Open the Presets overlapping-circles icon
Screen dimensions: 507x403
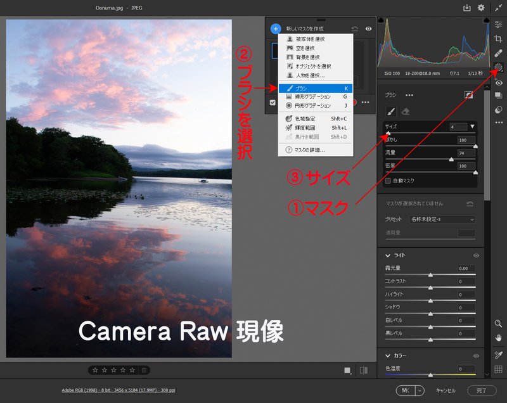click(x=498, y=110)
